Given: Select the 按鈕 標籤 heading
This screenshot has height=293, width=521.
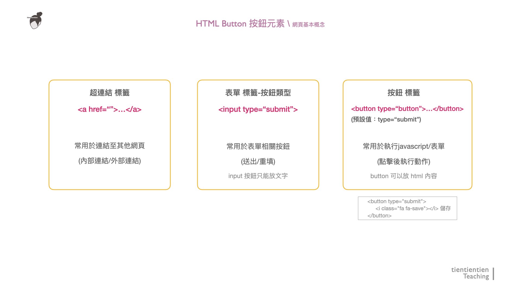Looking at the screenshot, I should click(x=404, y=93).
